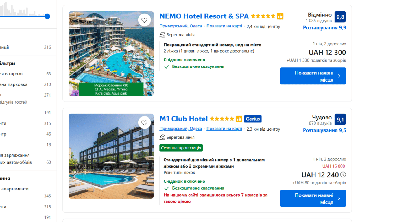The height and width of the screenshot is (222, 395).
Task: Save NEMO Hotel Resort & SPA to wishlist
Action: [144, 20]
